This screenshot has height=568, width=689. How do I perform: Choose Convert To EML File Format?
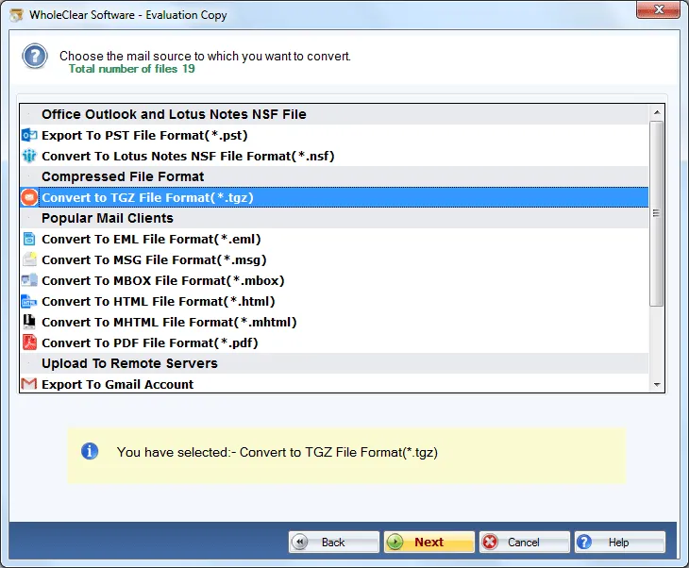(x=334, y=239)
